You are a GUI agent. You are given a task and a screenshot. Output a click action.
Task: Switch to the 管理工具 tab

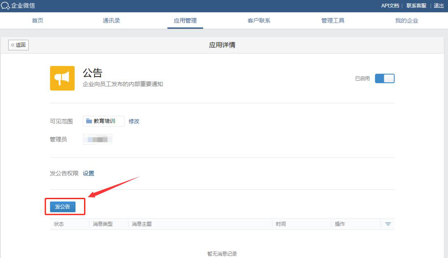pyautogui.click(x=332, y=20)
